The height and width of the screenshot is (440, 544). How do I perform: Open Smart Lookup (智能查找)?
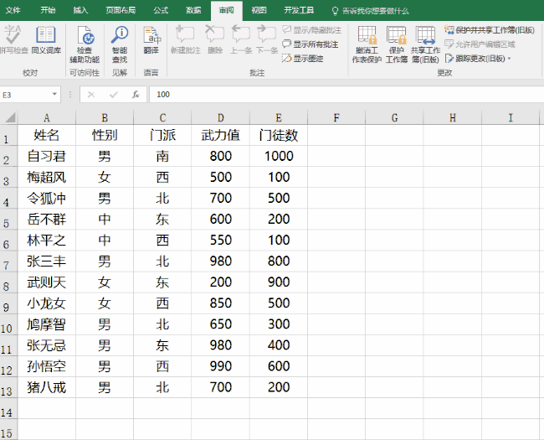point(120,44)
